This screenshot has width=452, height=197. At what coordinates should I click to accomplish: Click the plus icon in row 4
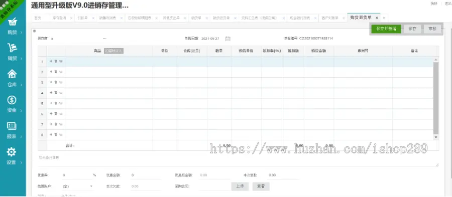51,93
